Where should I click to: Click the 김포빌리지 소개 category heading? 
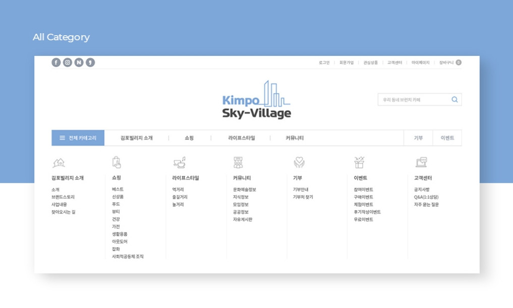(68, 178)
